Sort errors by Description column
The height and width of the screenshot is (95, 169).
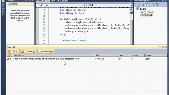click(x=54, y=55)
